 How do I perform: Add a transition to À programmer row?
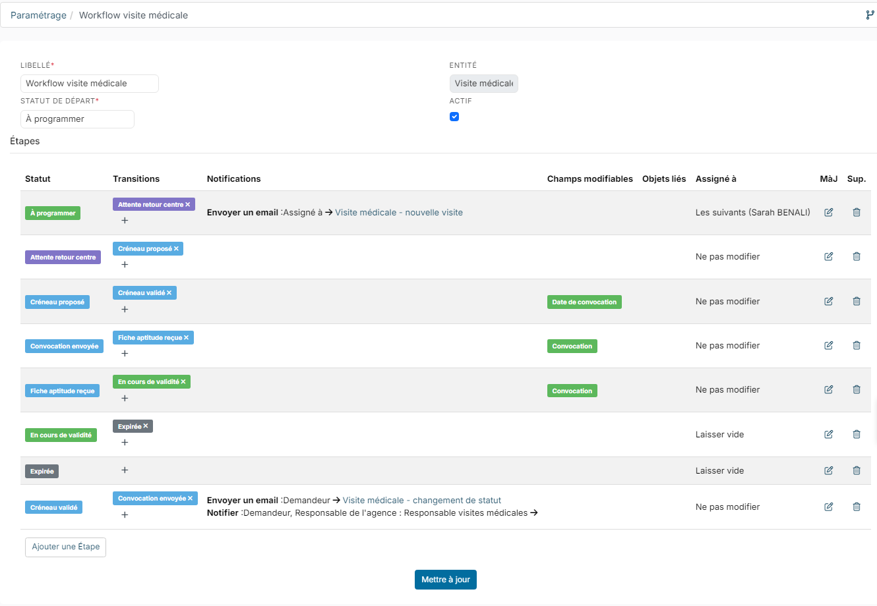[125, 221]
